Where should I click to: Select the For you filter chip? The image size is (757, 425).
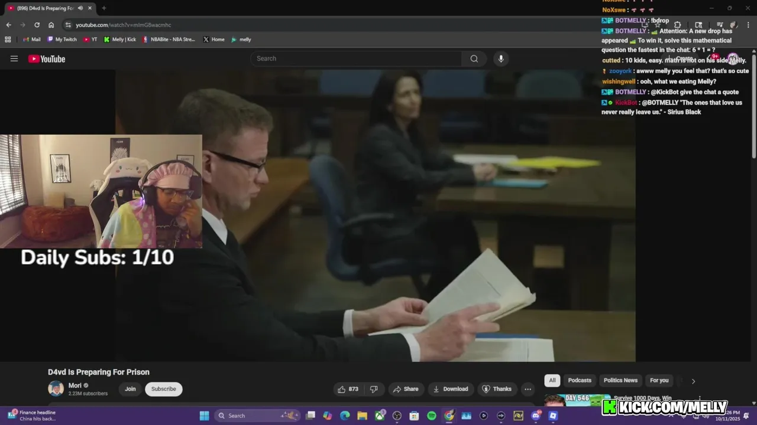click(x=659, y=380)
